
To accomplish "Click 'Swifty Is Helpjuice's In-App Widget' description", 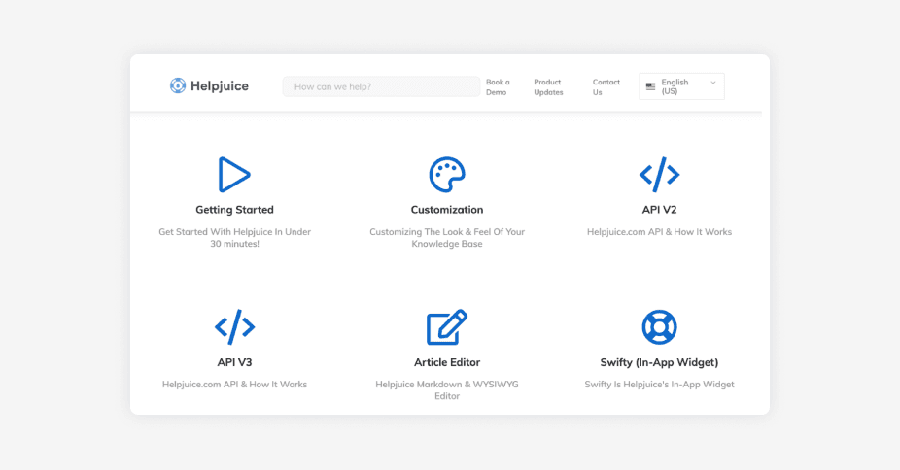I will [660, 385].
